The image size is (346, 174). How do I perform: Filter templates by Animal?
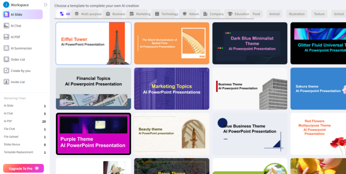point(274,14)
